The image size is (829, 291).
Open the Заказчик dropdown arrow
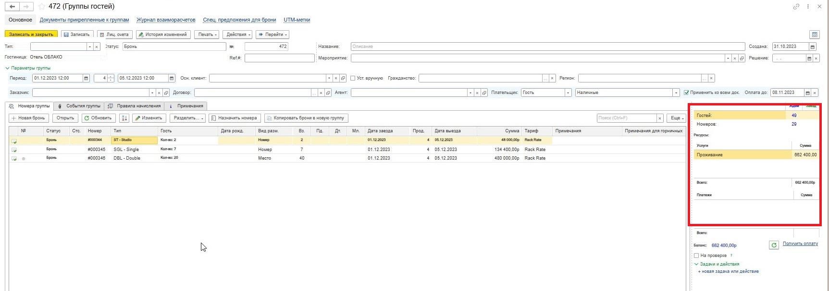(x=152, y=93)
